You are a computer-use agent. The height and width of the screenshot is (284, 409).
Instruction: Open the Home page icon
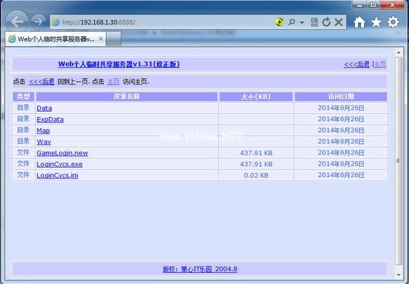[359, 22]
